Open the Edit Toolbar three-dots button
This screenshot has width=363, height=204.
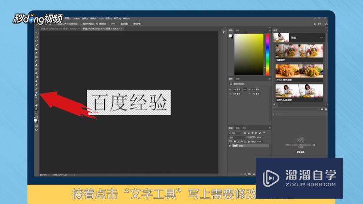[36, 113]
